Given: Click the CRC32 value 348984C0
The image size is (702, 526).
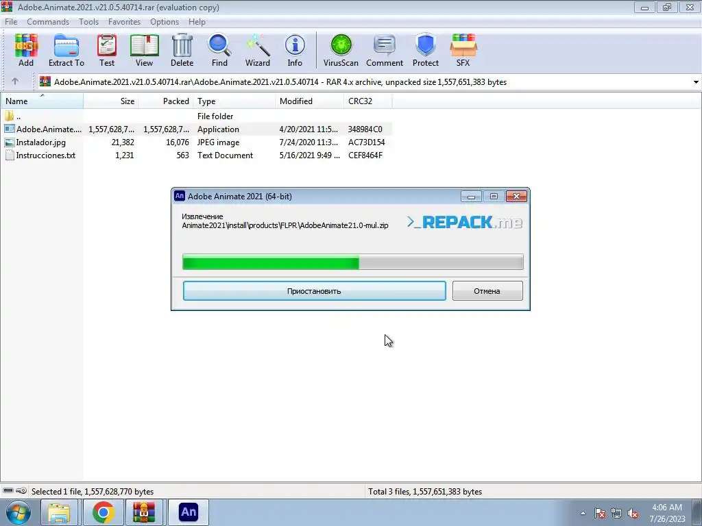Looking at the screenshot, I should [x=365, y=129].
